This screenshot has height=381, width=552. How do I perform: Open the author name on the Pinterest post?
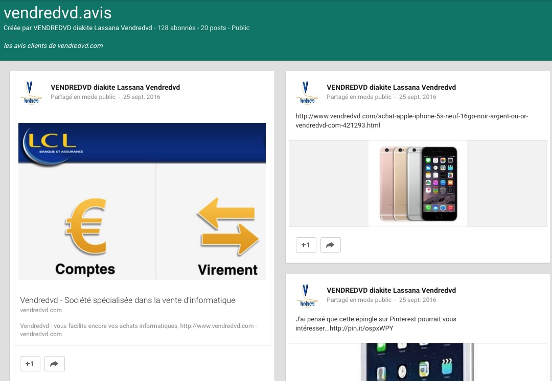point(391,290)
